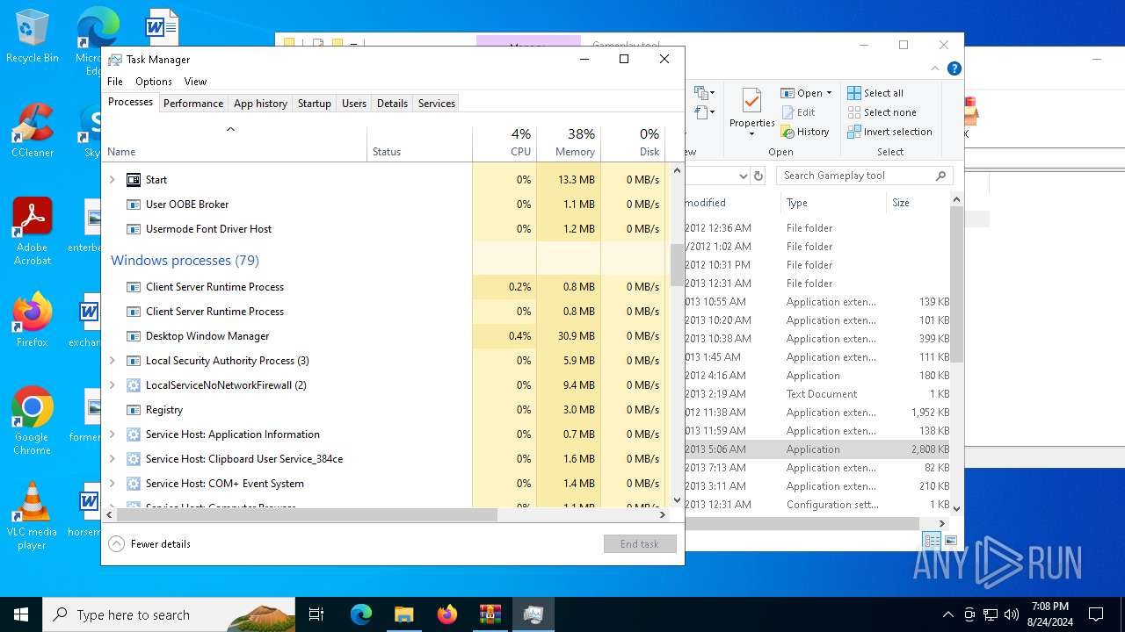1125x632 pixels.
Task: Open the File menu in Task Manager
Action: 115,82
